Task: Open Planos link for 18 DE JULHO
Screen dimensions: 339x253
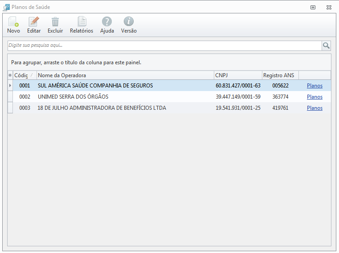Action: pyautogui.click(x=314, y=108)
